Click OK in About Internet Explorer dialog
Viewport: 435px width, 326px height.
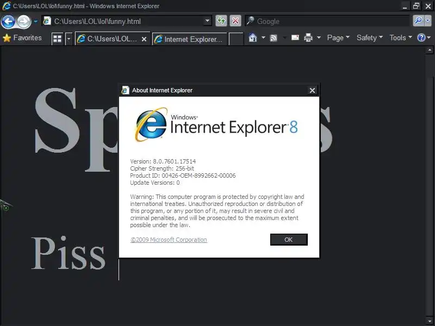pyautogui.click(x=289, y=240)
